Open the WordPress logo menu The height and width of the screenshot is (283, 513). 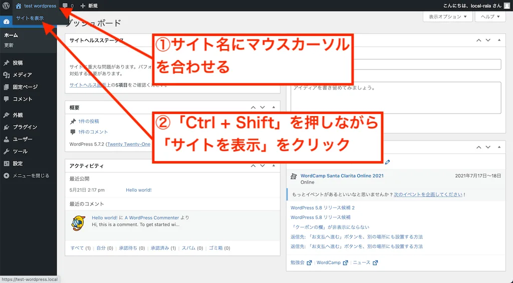click(x=6, y=5)
